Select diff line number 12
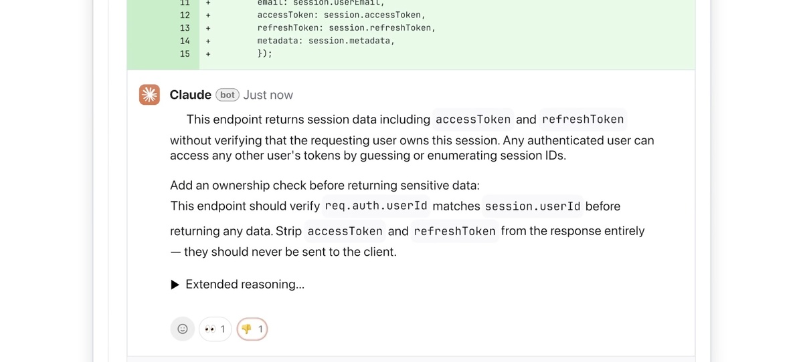Viewport: 803px width, 362px height. pyautogui.click(x=185, y=15)
